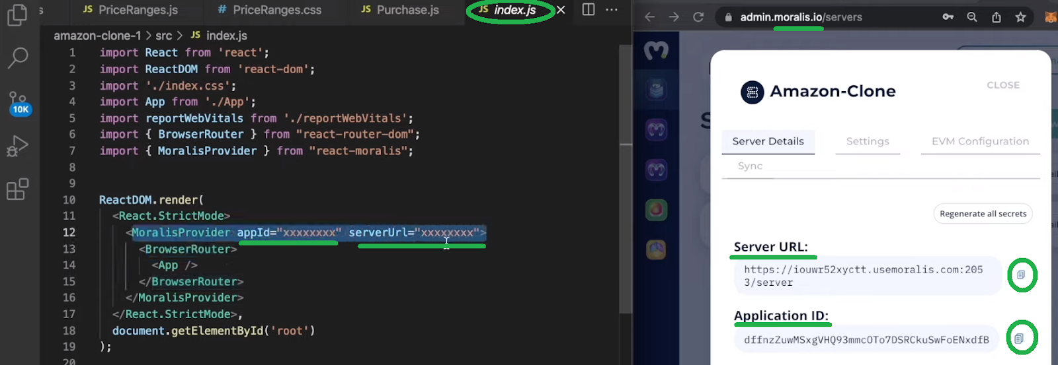Click import reportWebVitals on line 5
The width and height of the screenshot is (1058, 365).
171,118
